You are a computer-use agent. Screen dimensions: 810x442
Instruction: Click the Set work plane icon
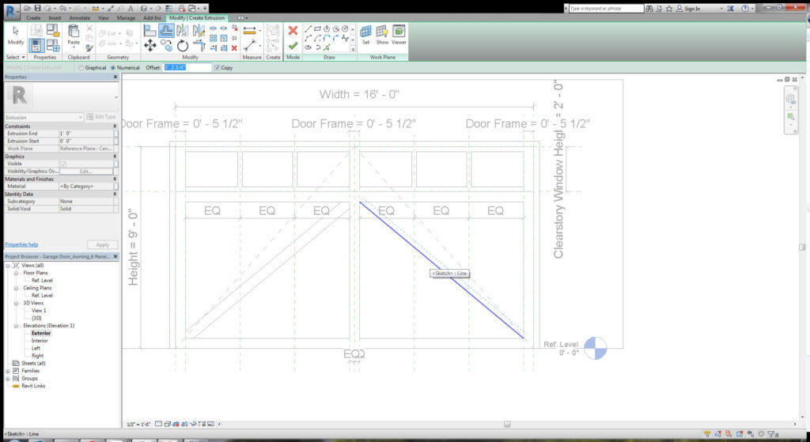click(365, 34)
